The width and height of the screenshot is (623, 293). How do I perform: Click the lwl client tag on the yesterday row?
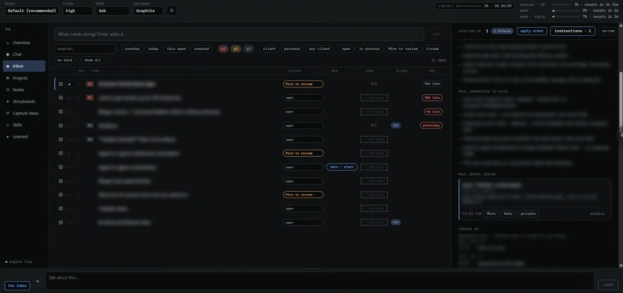[396, 125]
